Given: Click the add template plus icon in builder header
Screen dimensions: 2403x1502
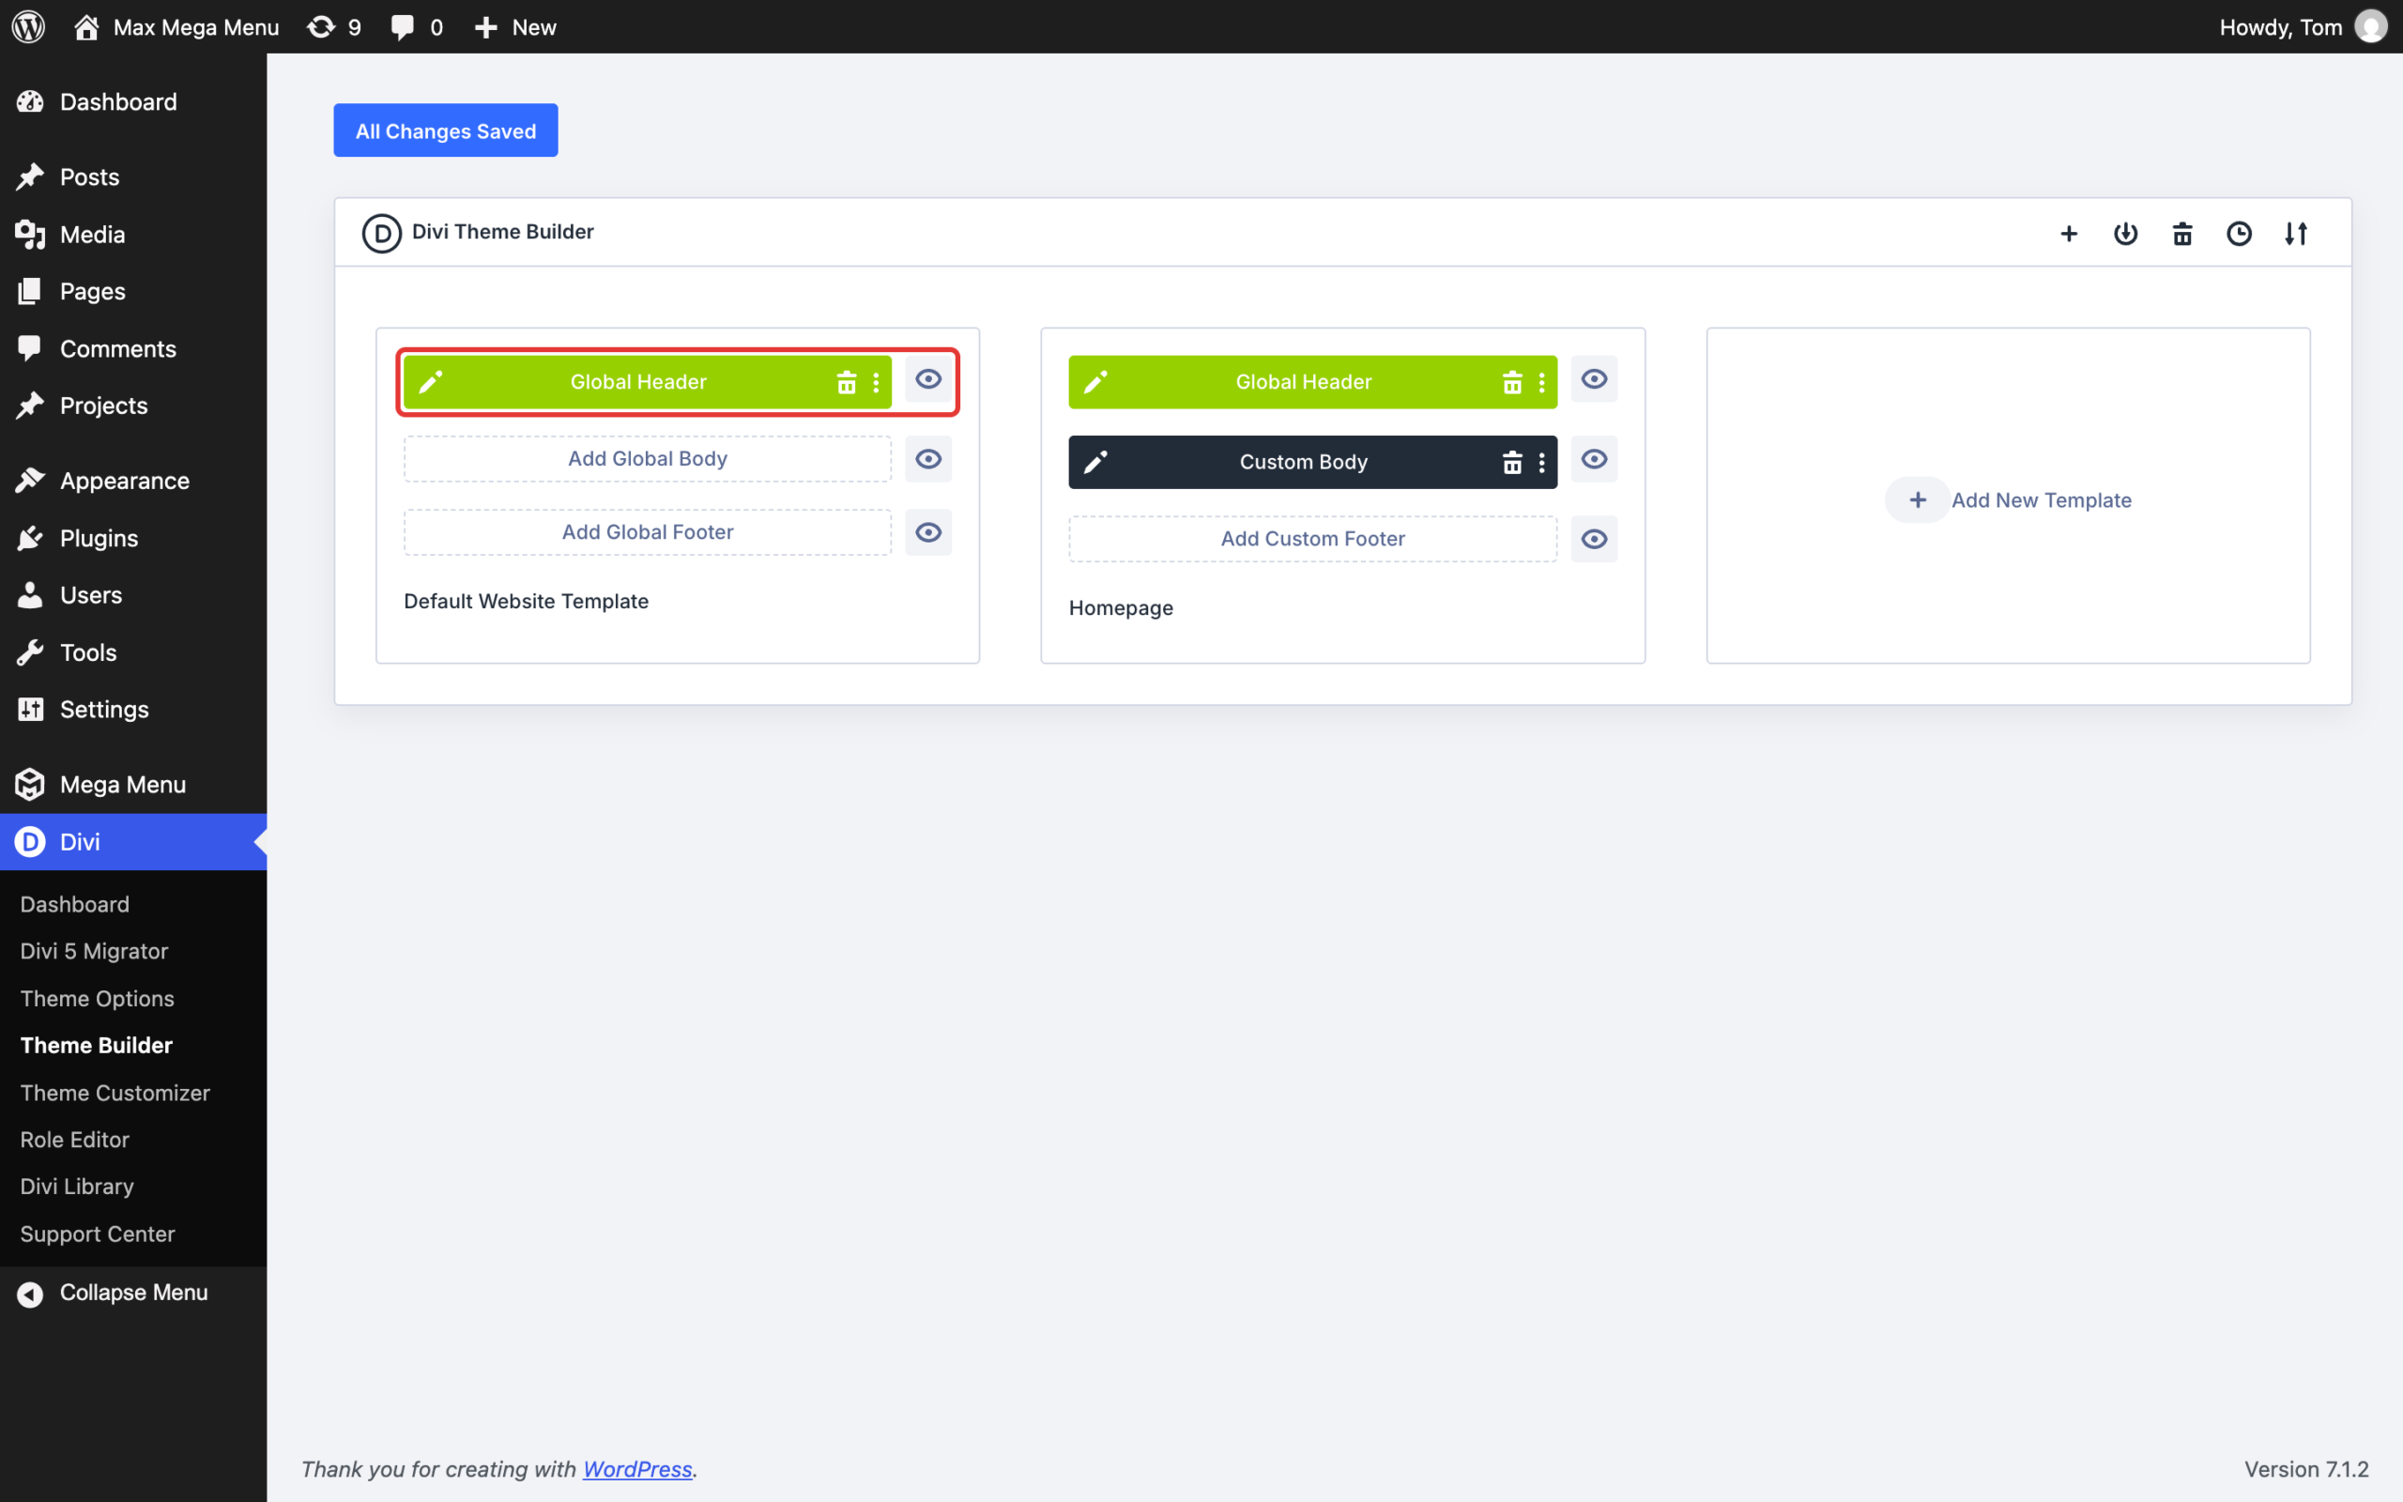Looking at the screenshot, I should coord(2069,234).
